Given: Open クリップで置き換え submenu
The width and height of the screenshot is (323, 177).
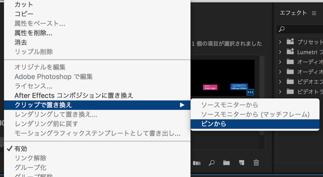Looking at the screenshot, I should tap(97, 105).
